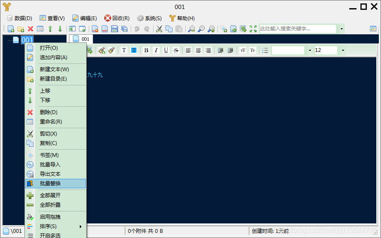Click the layout grid icon at toolbar right
Image resolution: width=381 pixels, height=238 pixels.
click(373, 29)
